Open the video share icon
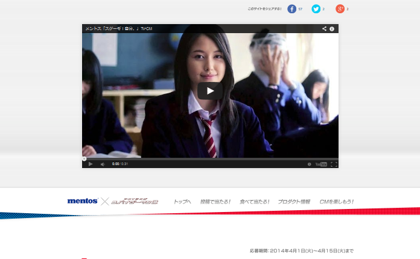 (324, 28)
